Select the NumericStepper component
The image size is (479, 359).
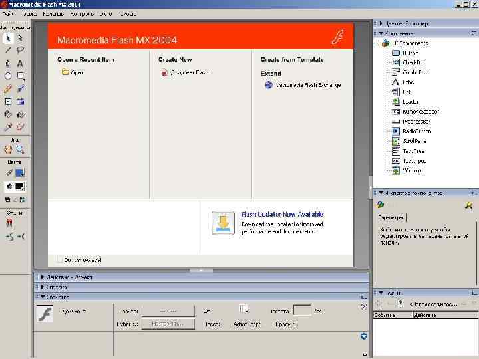[415, 112]
